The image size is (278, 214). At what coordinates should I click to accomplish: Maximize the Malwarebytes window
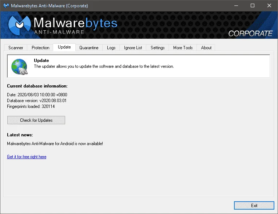253,6
